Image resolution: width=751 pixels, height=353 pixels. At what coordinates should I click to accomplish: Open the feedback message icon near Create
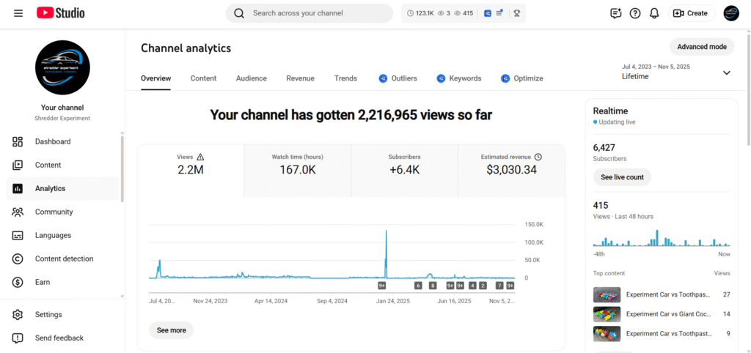615,13
